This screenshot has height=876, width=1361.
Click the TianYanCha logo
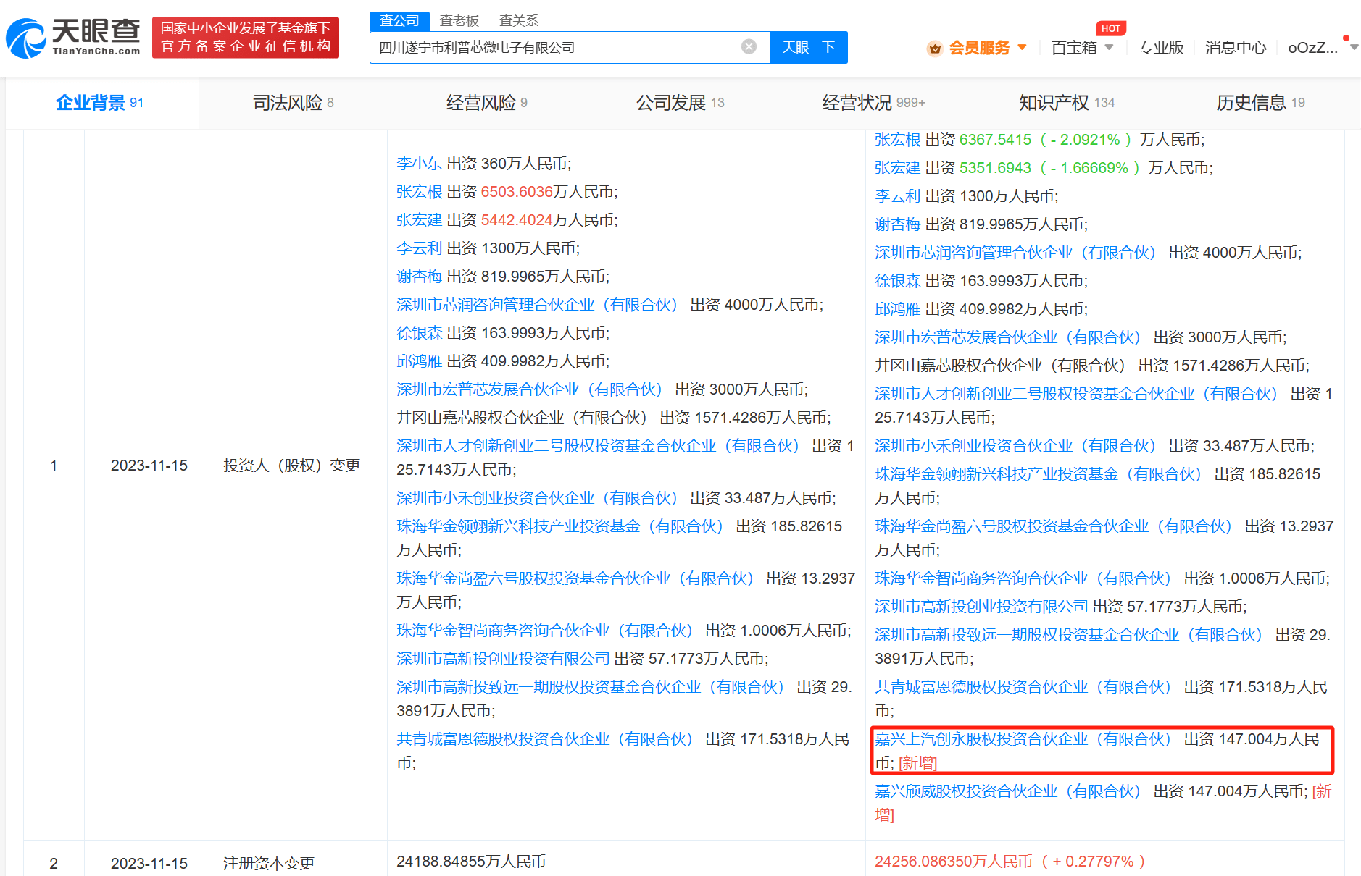point(73,38)
